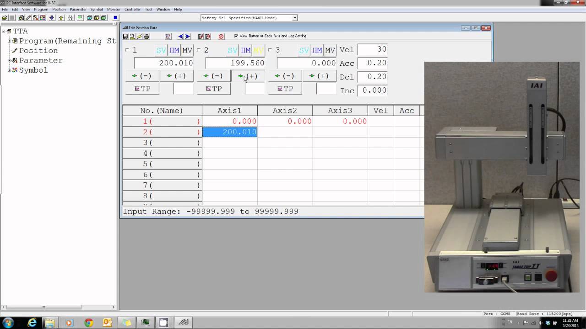Jog axis 1 in minus direction
The height and width of the screenshot is (329, 586).
tap(142, 76)
